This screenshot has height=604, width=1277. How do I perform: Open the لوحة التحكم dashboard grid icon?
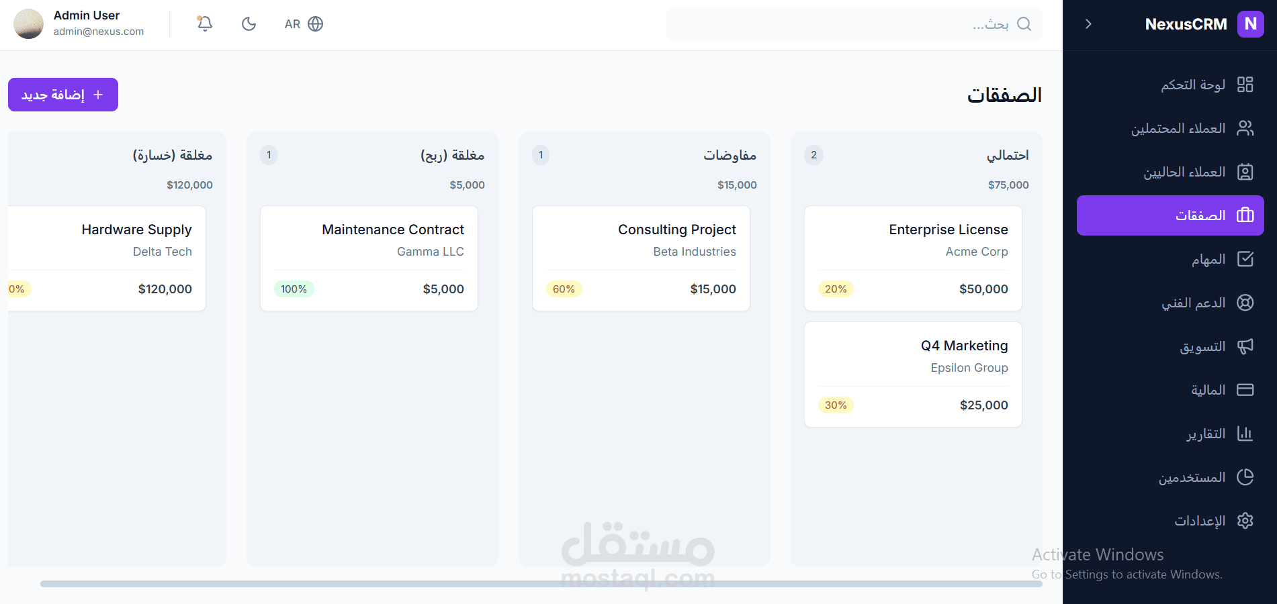1245,85
